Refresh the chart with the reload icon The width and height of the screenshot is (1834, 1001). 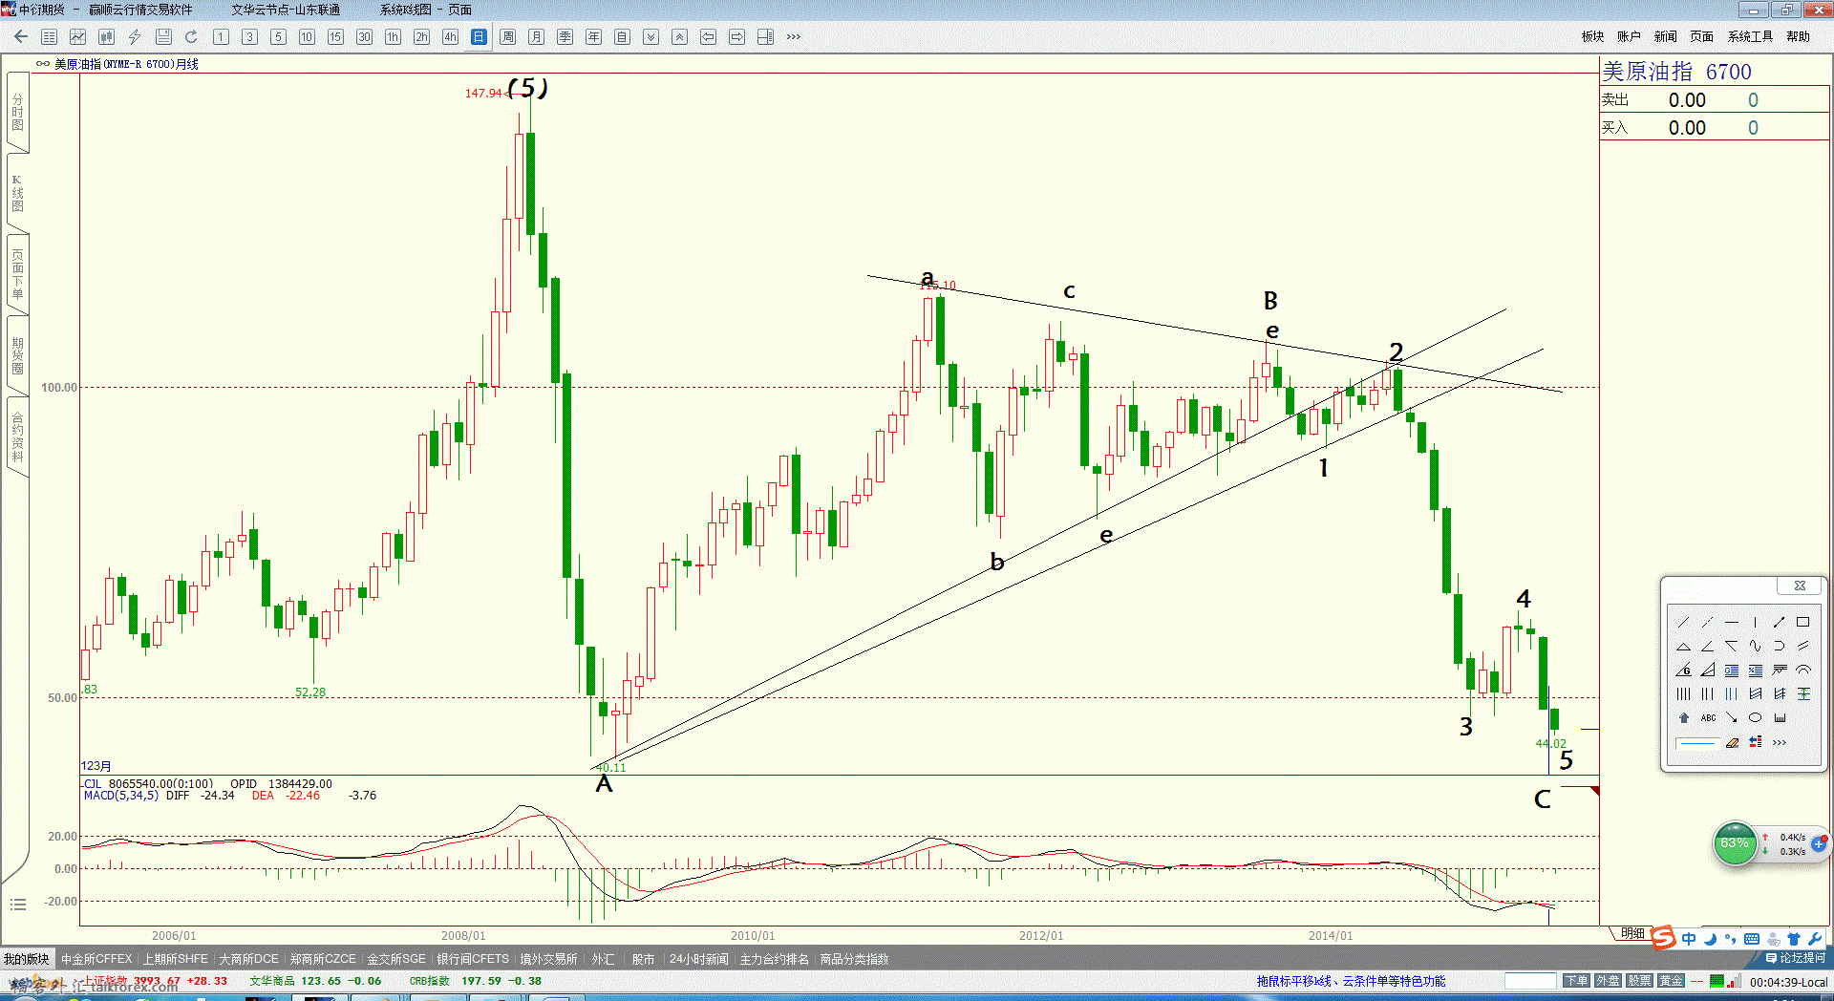[191, 36]
